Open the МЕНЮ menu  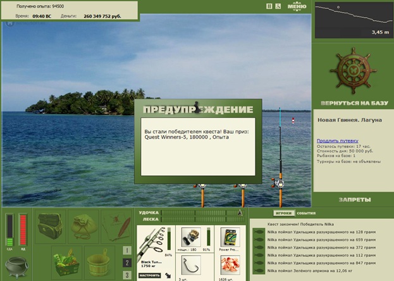click(x=297, y=6)
